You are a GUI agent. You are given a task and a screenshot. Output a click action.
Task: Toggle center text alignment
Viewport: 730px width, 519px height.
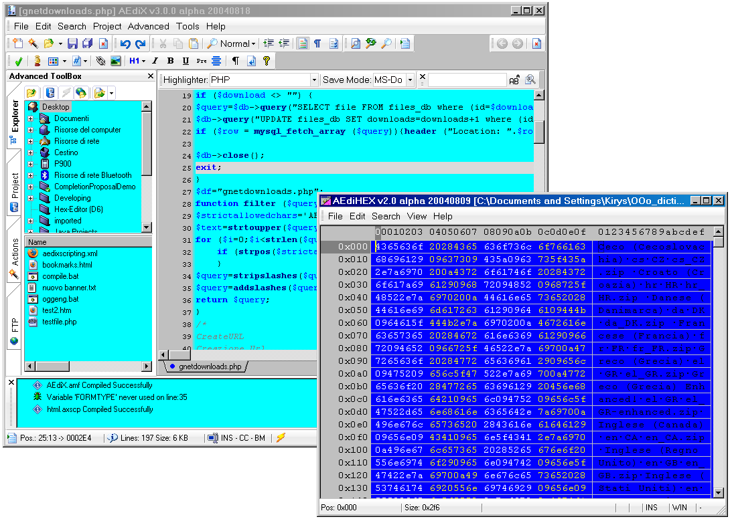(x=216, y=61)
